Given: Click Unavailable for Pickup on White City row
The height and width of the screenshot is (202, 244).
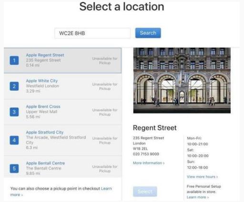Looking at the screenshot, I should [105, 87].
